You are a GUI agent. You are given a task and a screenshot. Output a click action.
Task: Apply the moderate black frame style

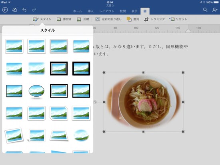click(x=81, y=91)
